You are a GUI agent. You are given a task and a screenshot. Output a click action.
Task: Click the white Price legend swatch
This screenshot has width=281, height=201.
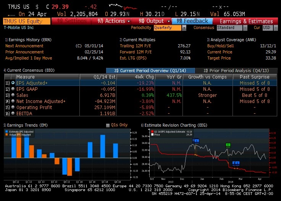coord(152,135)
